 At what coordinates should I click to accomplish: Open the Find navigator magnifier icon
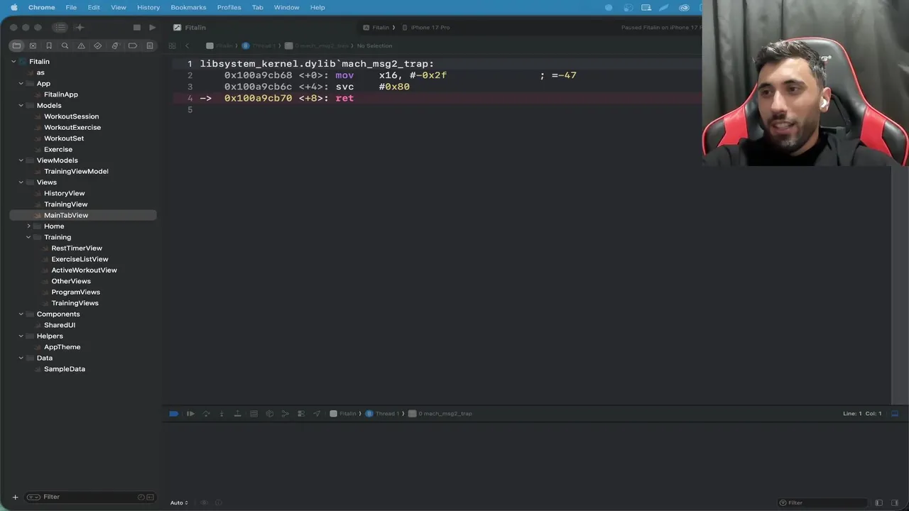(65, 45)
